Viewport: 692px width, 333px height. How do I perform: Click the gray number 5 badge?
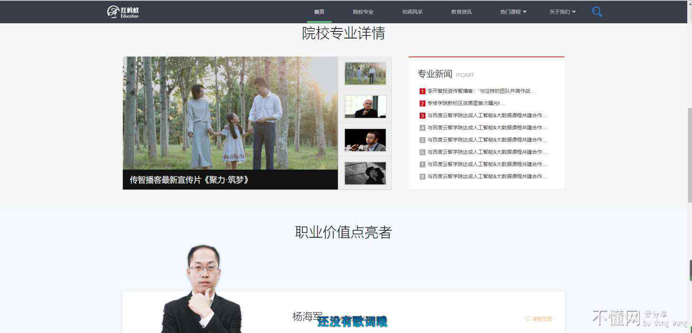point(422,140)
